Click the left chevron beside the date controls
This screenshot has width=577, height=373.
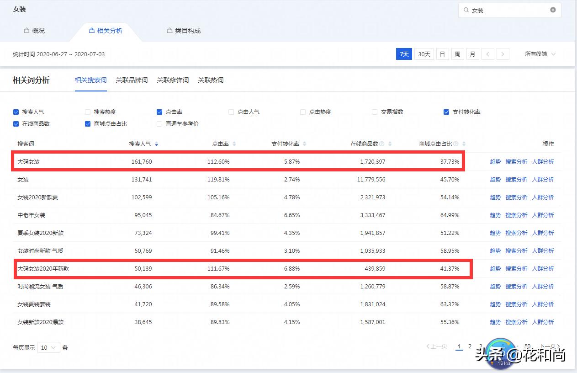[488, 53]
